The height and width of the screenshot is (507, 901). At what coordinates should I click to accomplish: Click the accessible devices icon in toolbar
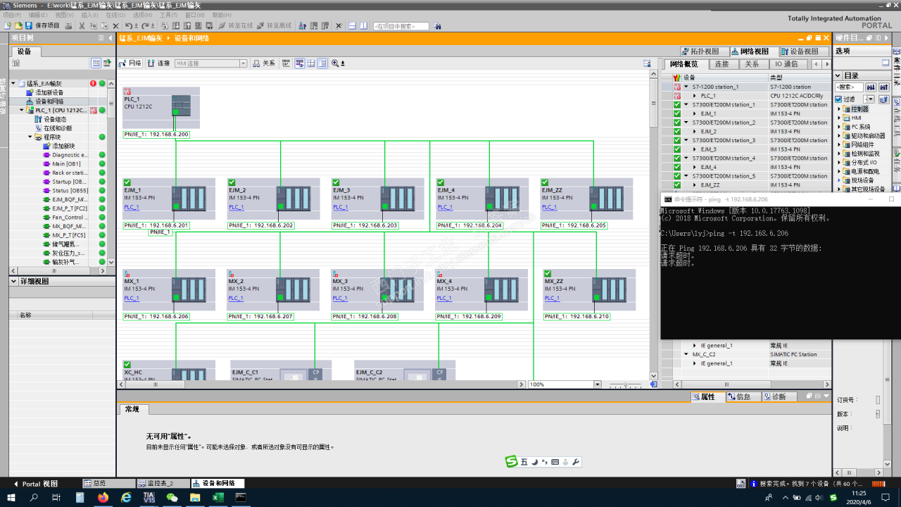coord(302,26)
